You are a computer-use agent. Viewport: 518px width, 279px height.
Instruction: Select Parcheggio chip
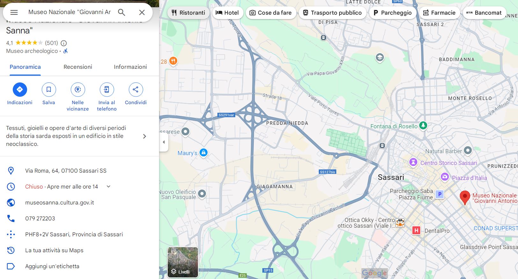392,13
